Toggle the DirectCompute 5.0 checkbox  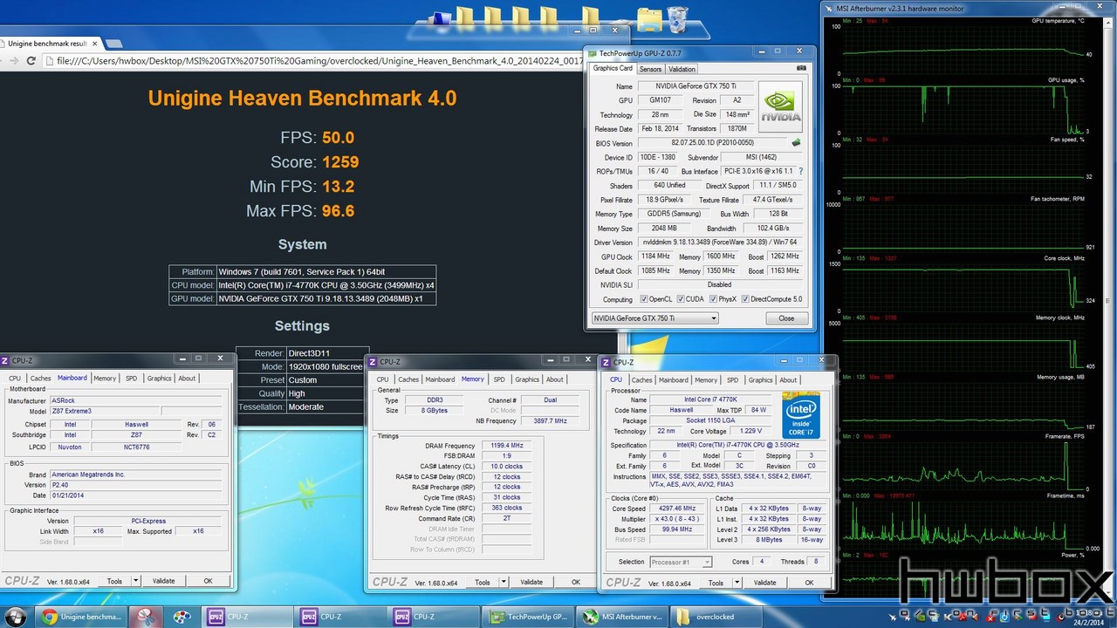pyautogui.click(x=745, y=299)
